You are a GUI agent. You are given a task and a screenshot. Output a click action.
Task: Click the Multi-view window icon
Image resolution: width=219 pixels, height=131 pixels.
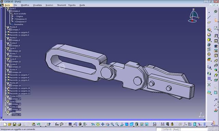click(127, 124)
